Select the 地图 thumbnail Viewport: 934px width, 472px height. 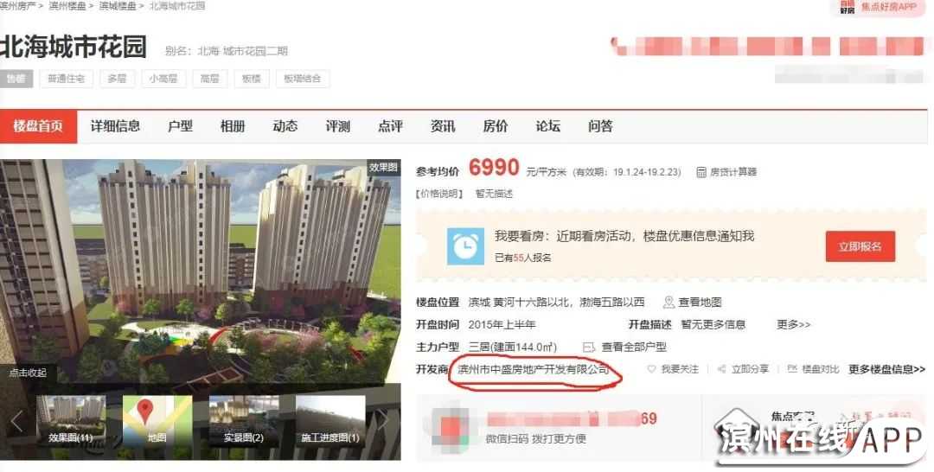(157, 421)
